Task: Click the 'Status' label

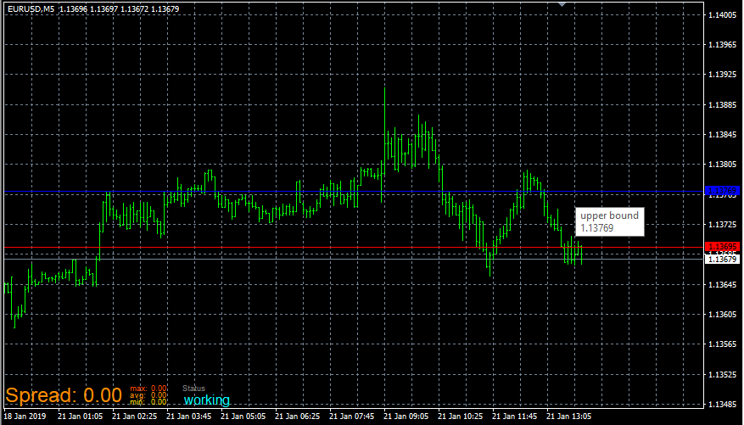Action: click(193, 389)
